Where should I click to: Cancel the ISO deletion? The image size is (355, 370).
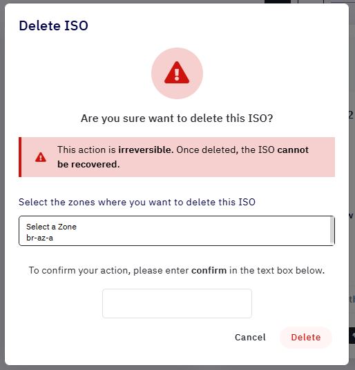click(x=250, y=337)
